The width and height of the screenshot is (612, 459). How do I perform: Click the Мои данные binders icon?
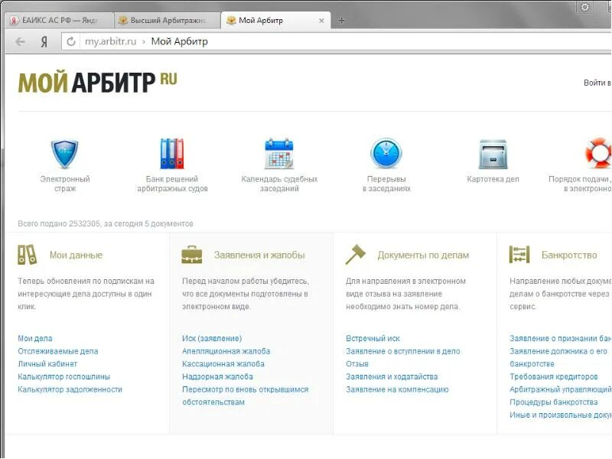(27, 255)
